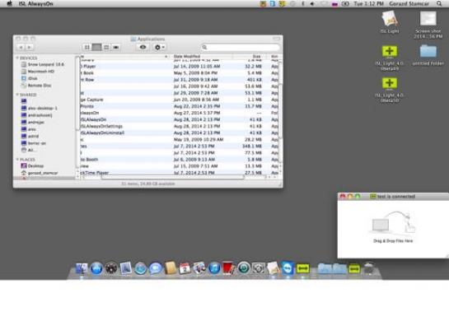This screenshot has width=449, height=335.
Task: Click the clock showing Tue 1:12 PM
Action: 368,4
